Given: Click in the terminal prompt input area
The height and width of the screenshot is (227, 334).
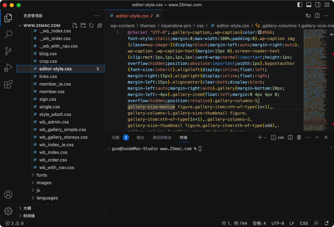Looking at the screenshot, I should pos(200,149).
